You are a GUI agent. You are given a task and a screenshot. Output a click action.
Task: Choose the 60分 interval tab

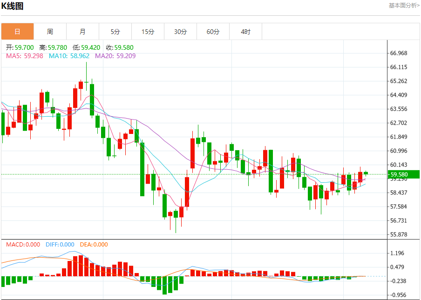pos(213,32)
